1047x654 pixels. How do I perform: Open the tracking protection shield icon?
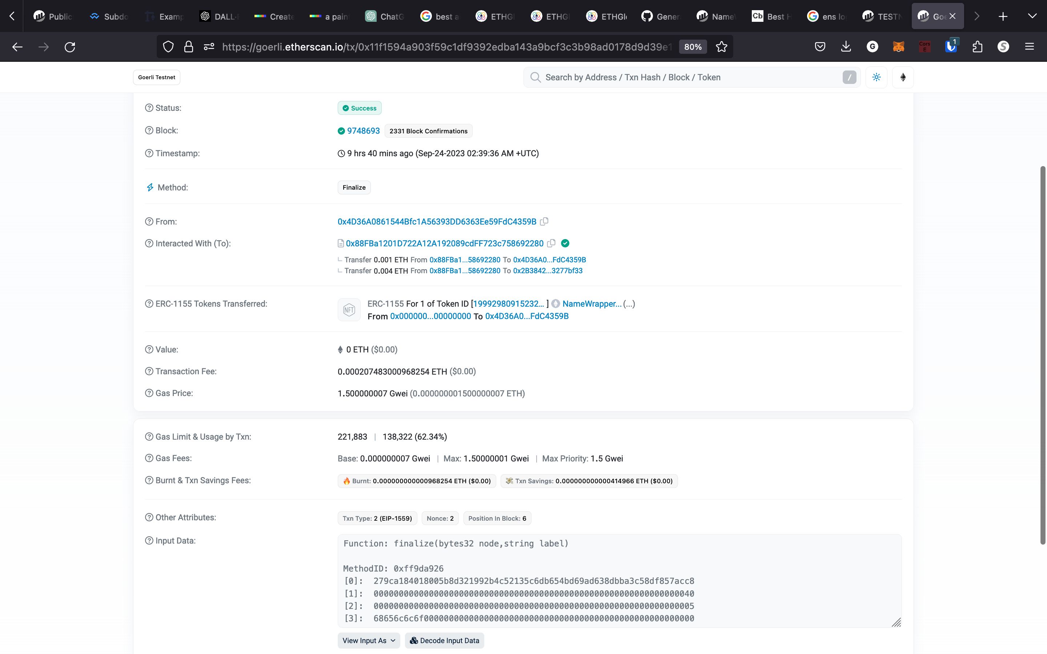pos(168,47)
